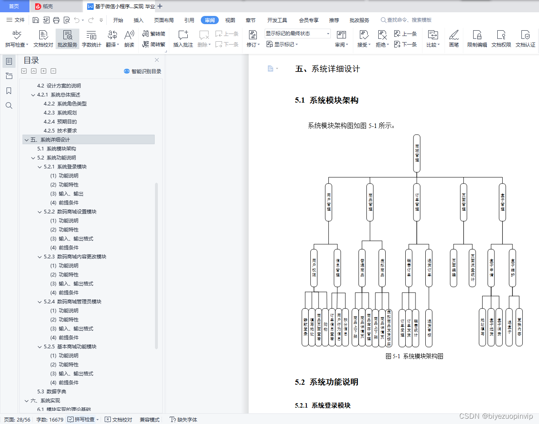The width and height of the screenshot is (539, 424).
Task: Click the word count 字数: 16679 indicator
Action: pos(50,420)
